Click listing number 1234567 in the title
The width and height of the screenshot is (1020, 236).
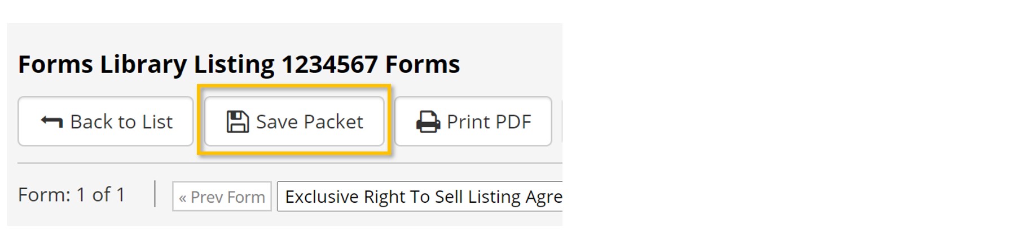(x=329, y=64)
